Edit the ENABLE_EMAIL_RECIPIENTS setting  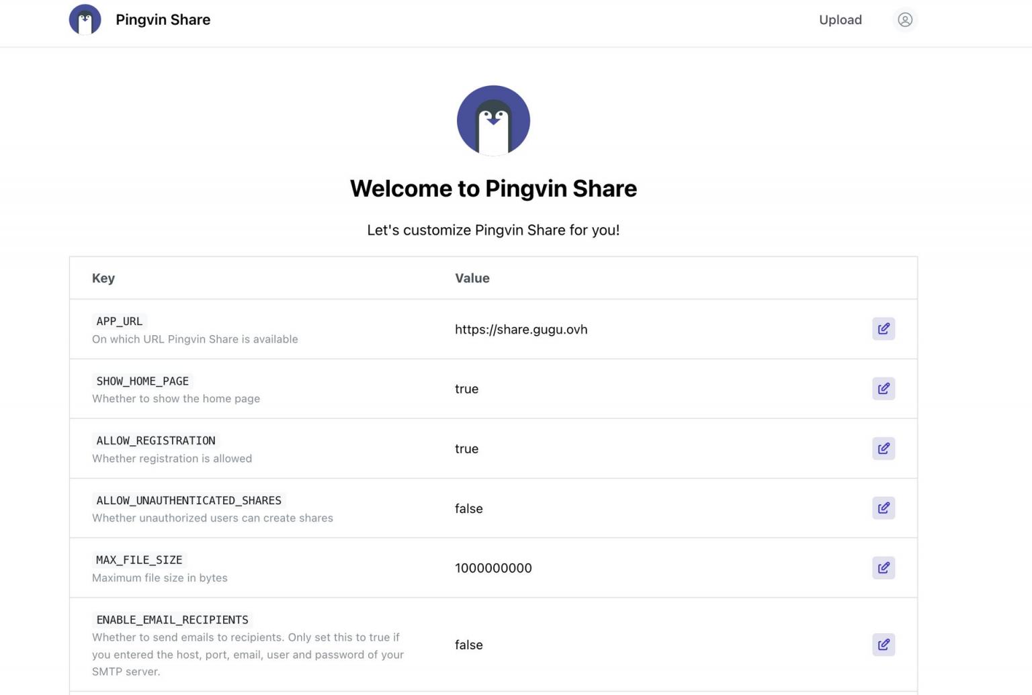pos(884,645)
